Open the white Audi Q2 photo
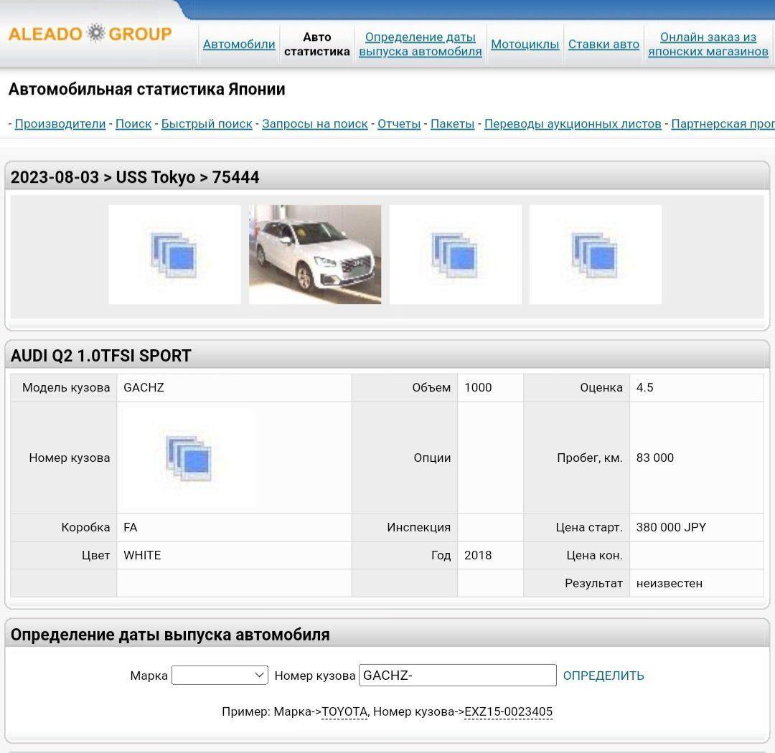 point(315,255)
